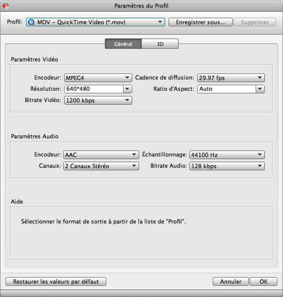
Task: Open Bitrate Vidéo 1200 kbps dropdown
Action: [x=98, y=100]
